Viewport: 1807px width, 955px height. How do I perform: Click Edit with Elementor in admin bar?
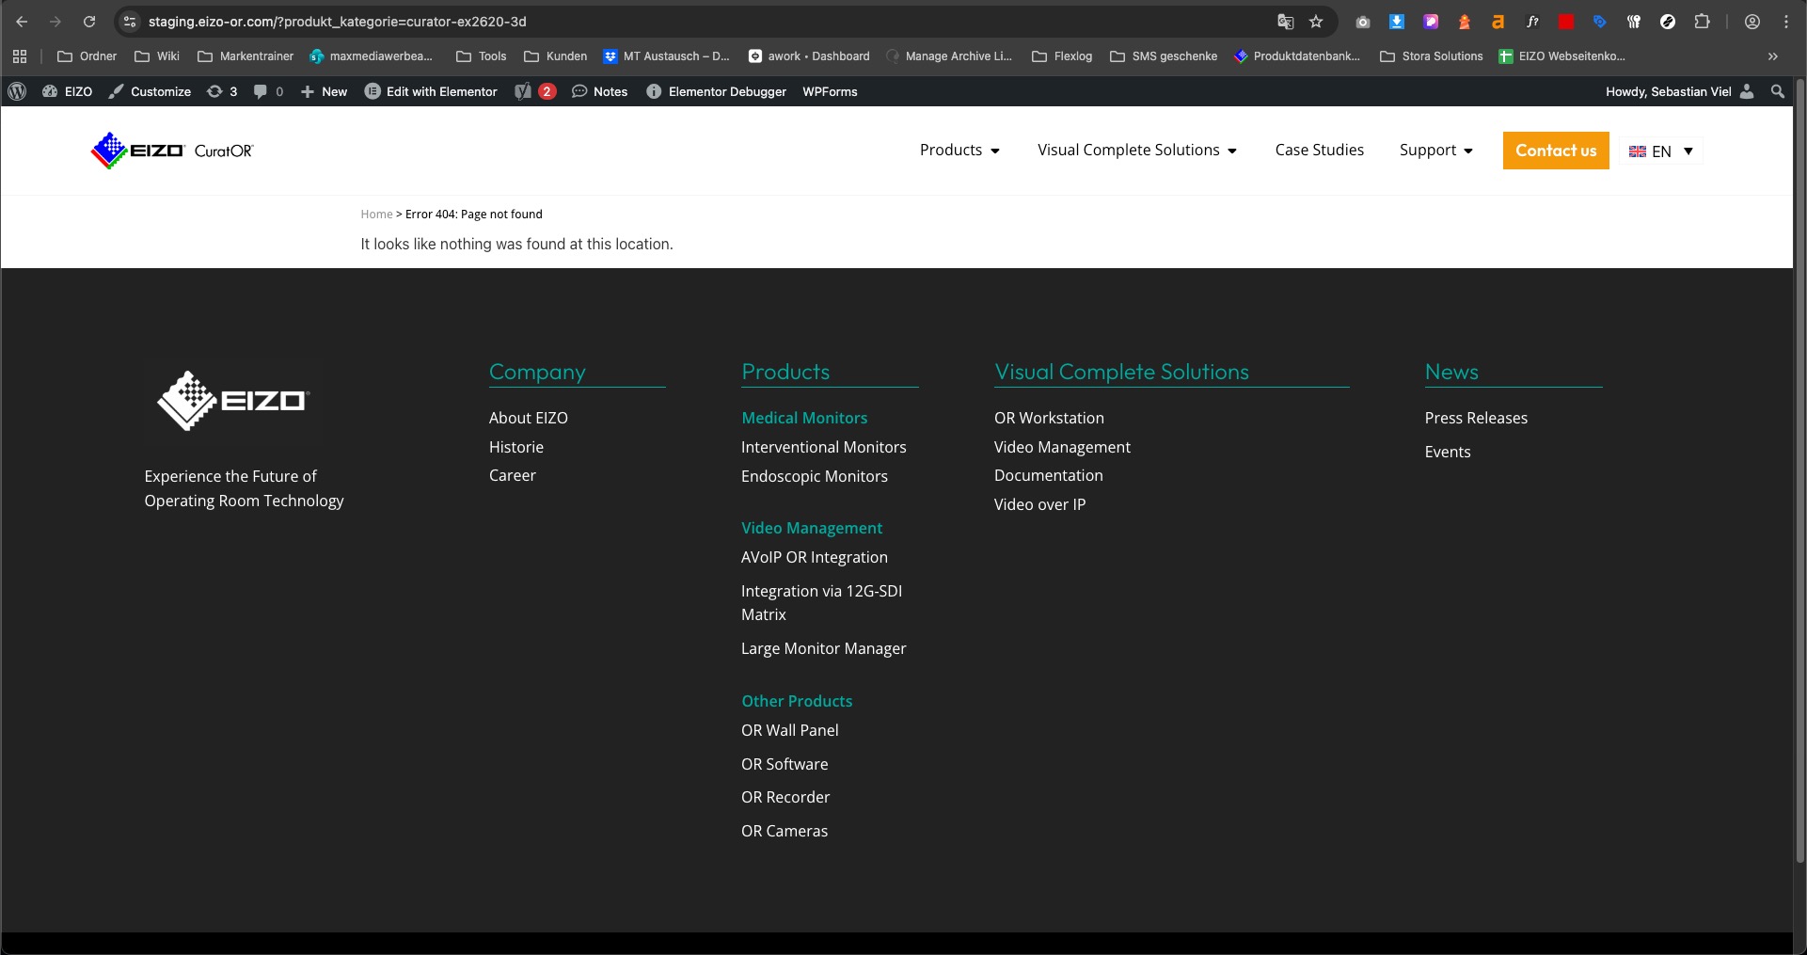(431, 91)
